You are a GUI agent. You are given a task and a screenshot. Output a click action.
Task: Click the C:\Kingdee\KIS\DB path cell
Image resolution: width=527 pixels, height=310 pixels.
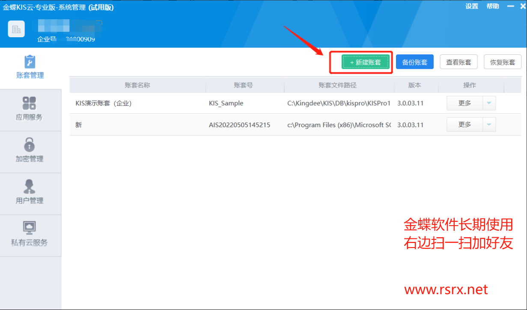(x=339, y=103)
